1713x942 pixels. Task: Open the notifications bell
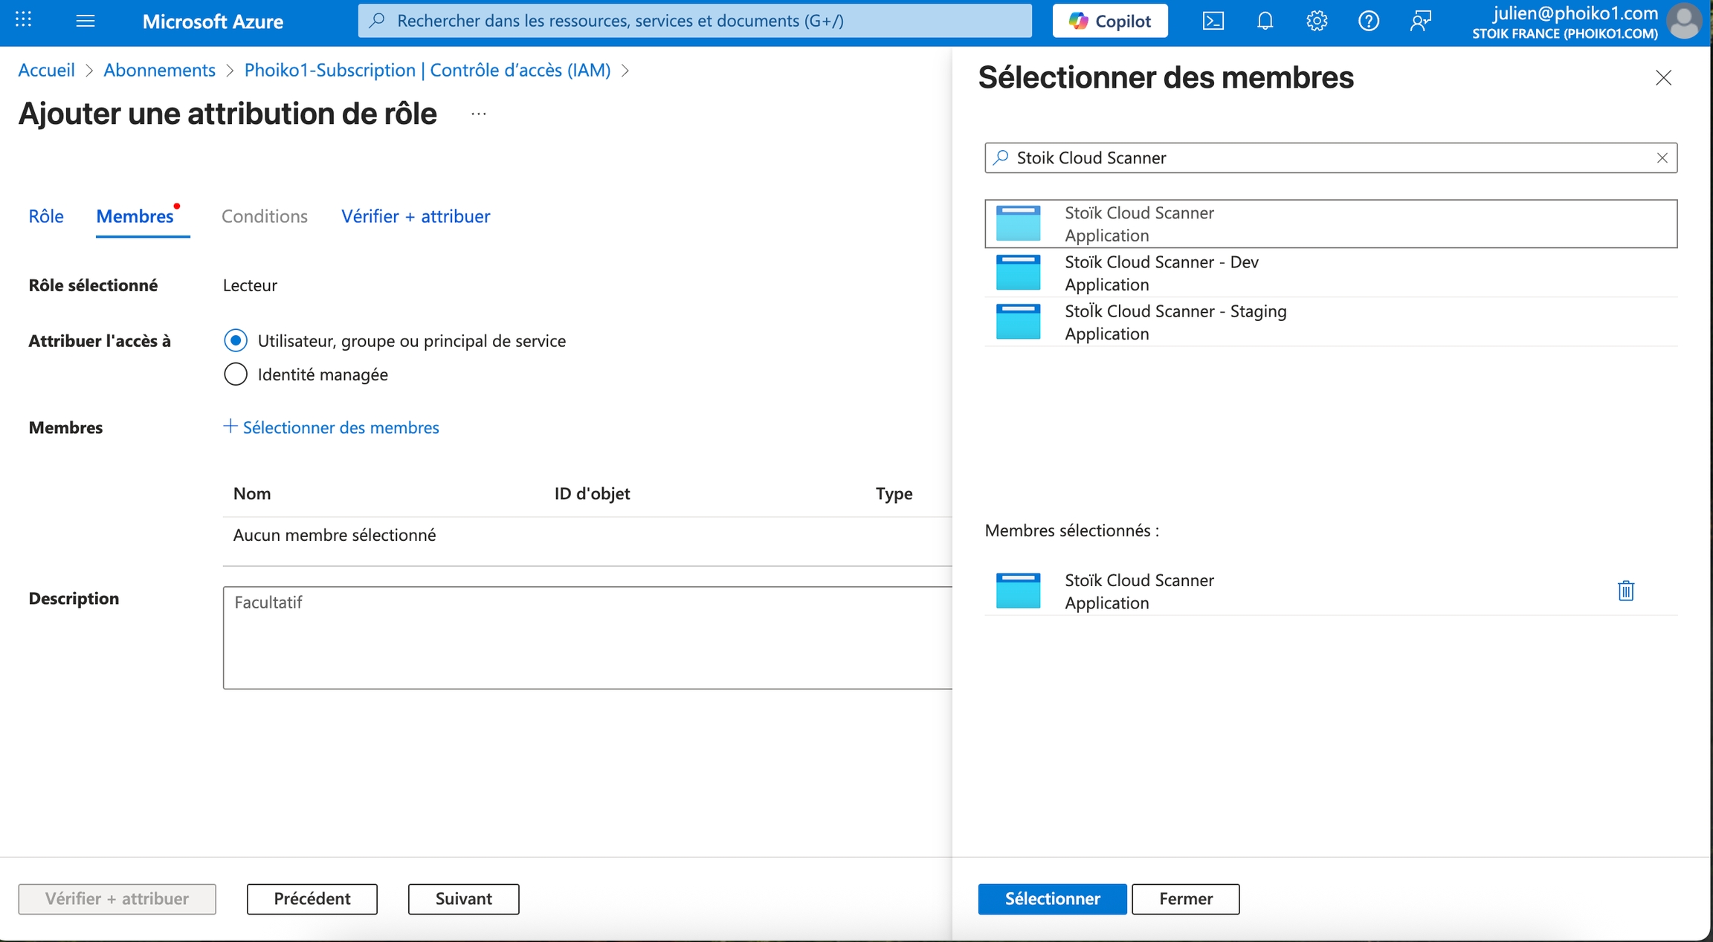point(1265,21)
